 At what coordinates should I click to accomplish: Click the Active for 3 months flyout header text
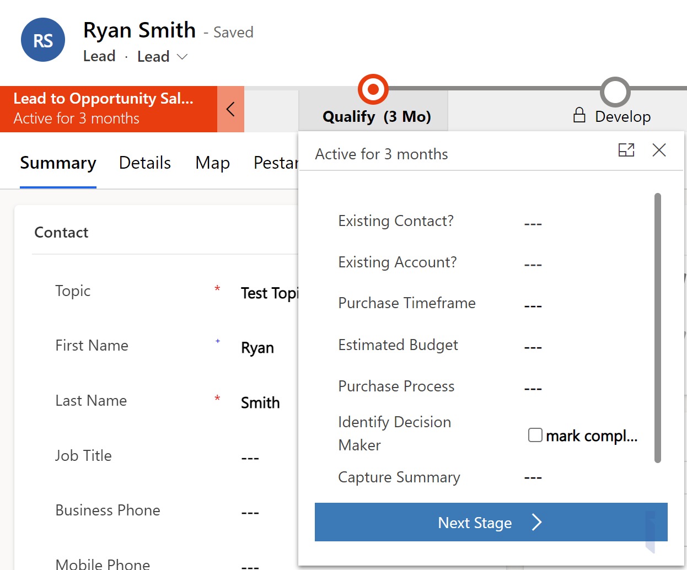tap(382, 154)
